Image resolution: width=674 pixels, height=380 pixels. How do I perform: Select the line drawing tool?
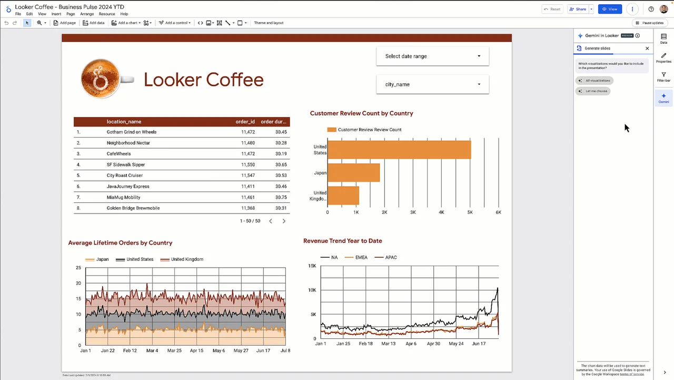228,23
